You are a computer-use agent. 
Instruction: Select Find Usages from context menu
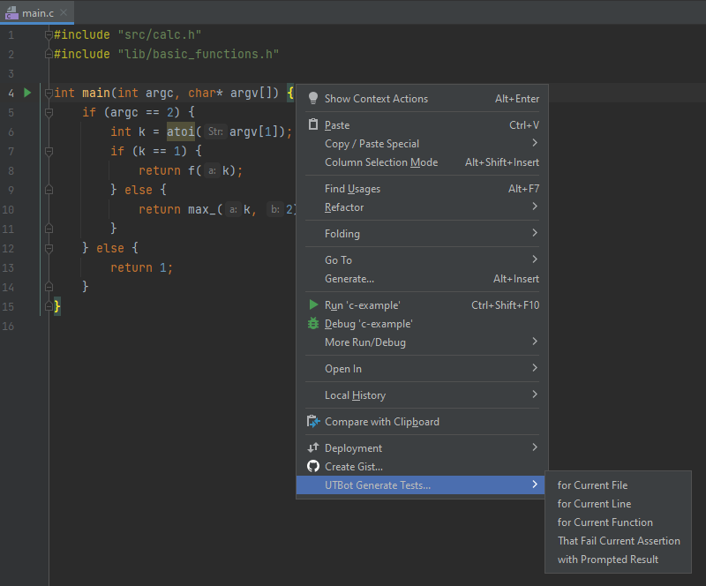click(x=353, y=189)
